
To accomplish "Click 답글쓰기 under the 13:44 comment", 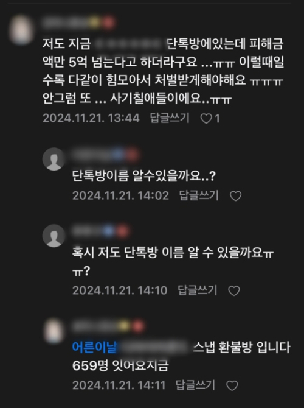I will 170,118.
